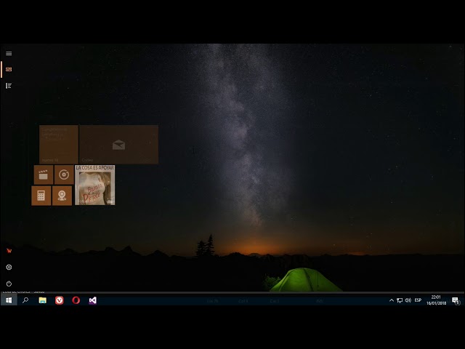Launch the Maps webcam-pin tile
Screen dimensions: 465x349
62,196
